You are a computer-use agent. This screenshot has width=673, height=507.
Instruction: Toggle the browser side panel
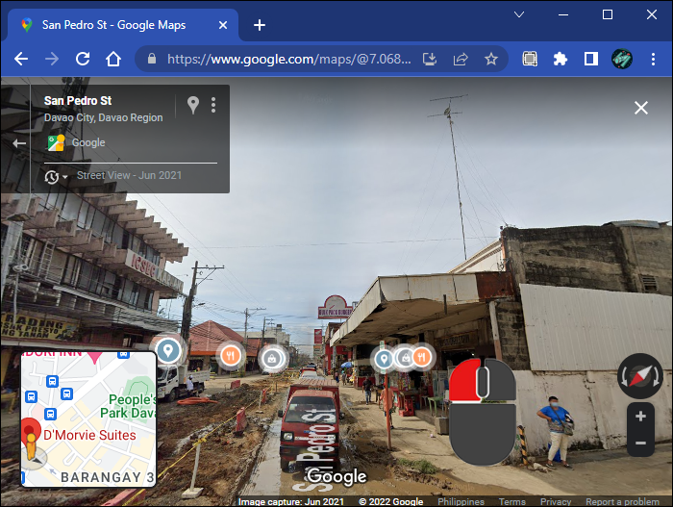pyautogui.click(x=591, y=59)
